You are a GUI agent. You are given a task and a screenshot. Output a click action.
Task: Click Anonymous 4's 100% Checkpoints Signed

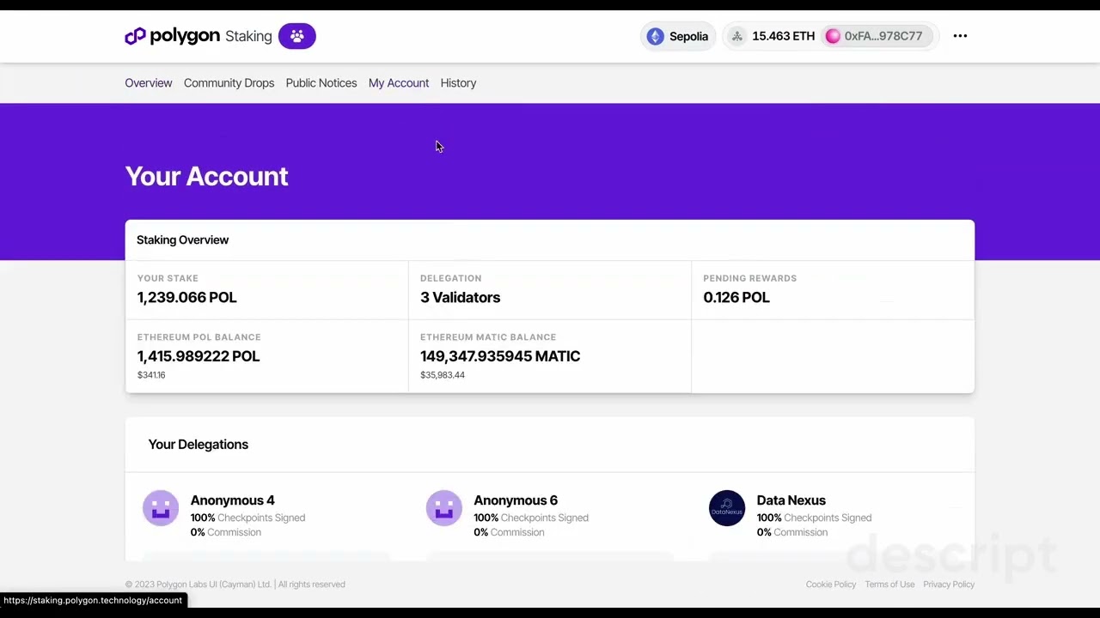247,518
